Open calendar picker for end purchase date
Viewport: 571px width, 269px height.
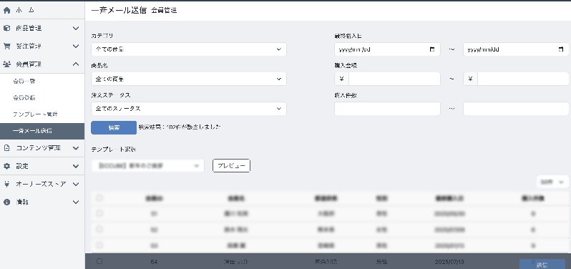point(561,49)
